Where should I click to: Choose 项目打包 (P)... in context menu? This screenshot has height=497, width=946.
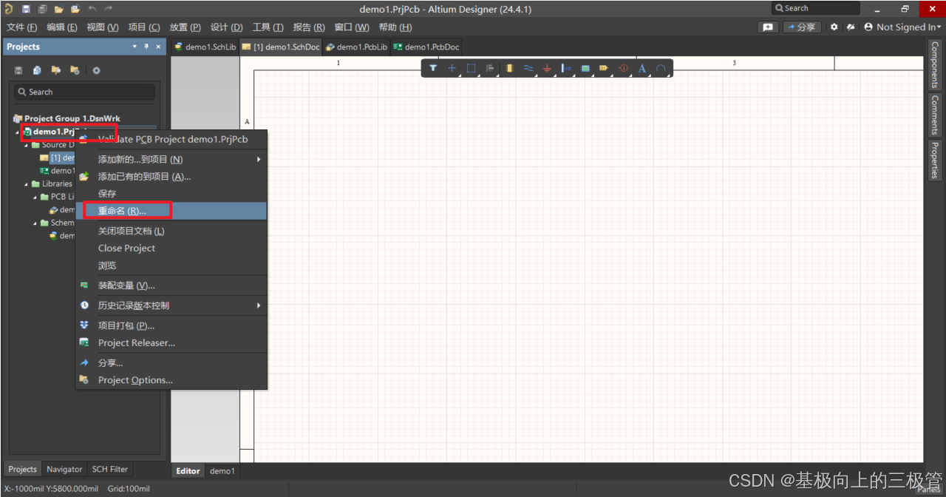171,325
